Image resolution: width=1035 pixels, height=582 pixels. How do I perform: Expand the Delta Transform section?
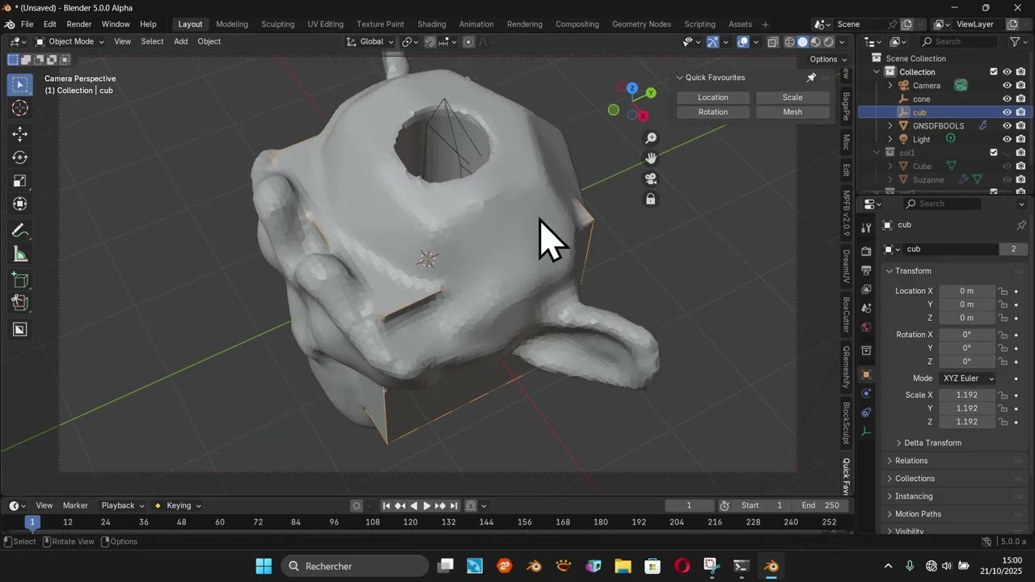932,443
